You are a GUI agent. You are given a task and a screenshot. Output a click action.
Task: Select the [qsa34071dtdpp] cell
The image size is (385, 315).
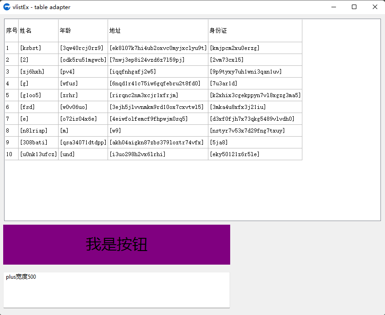tap(83, 142)
